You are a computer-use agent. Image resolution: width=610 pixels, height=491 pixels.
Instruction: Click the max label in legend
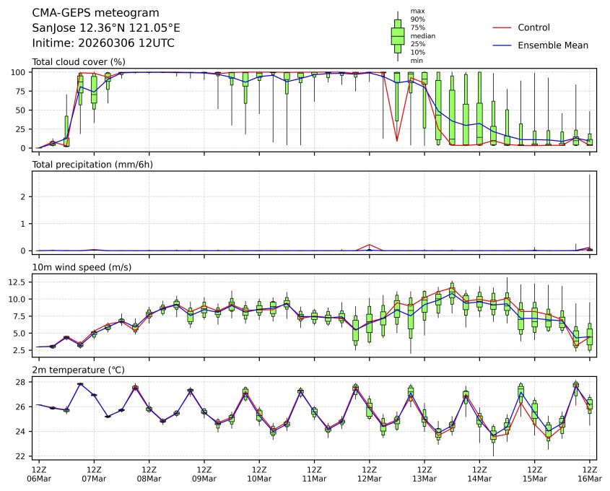pos(417,11)
